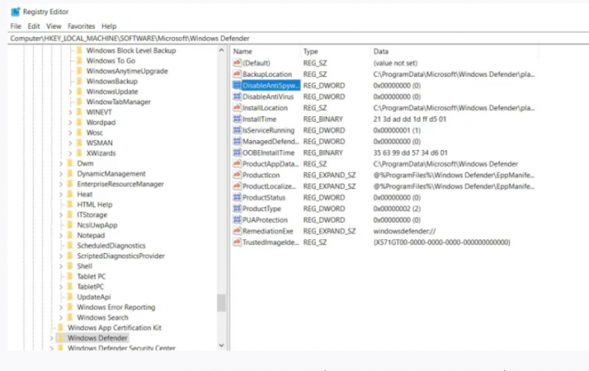
Task: Expand the Dwm key in tree
Action: click(61, 164)
